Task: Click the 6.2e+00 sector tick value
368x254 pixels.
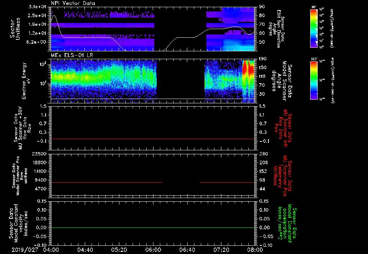Action: pyautogui.click(x=37, y=42)
